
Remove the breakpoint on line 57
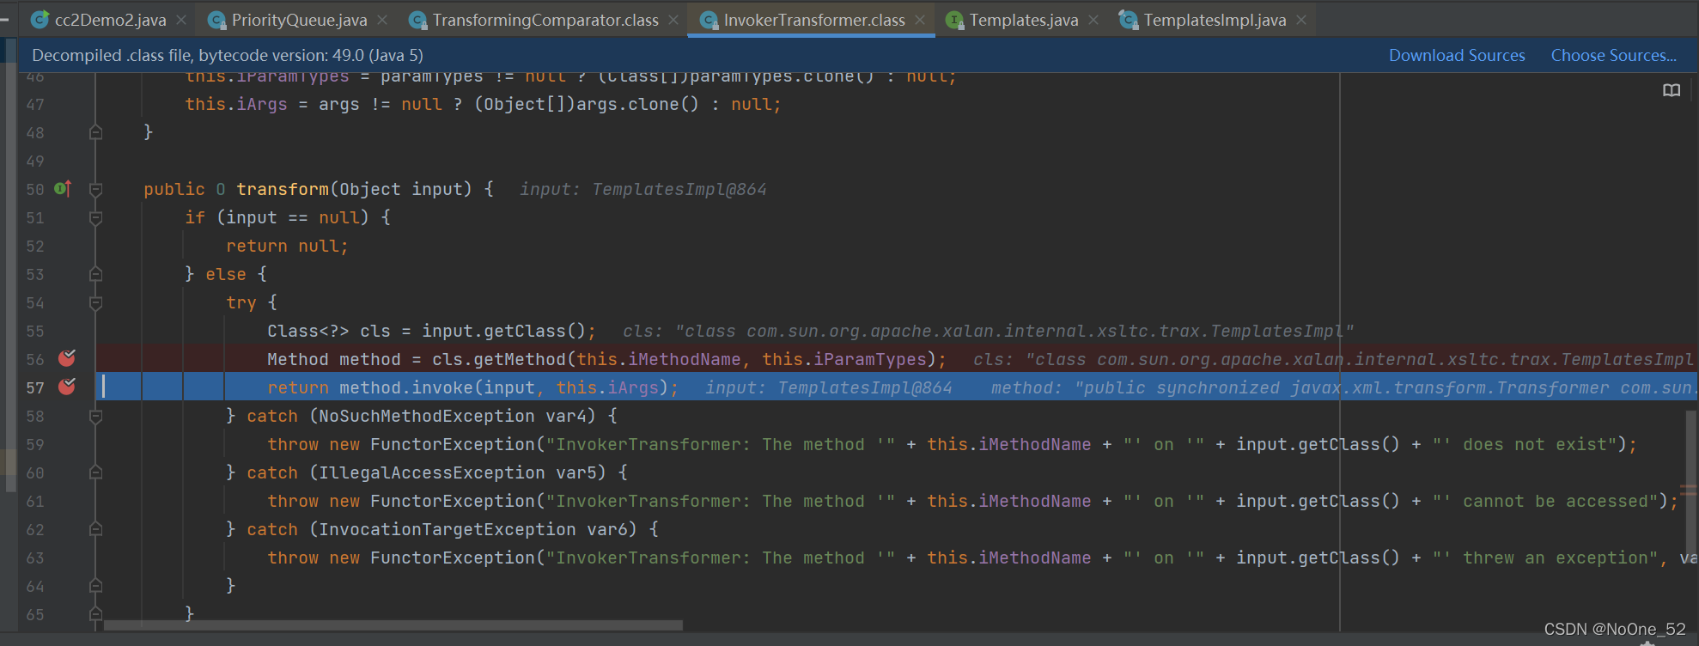(66, 387)
